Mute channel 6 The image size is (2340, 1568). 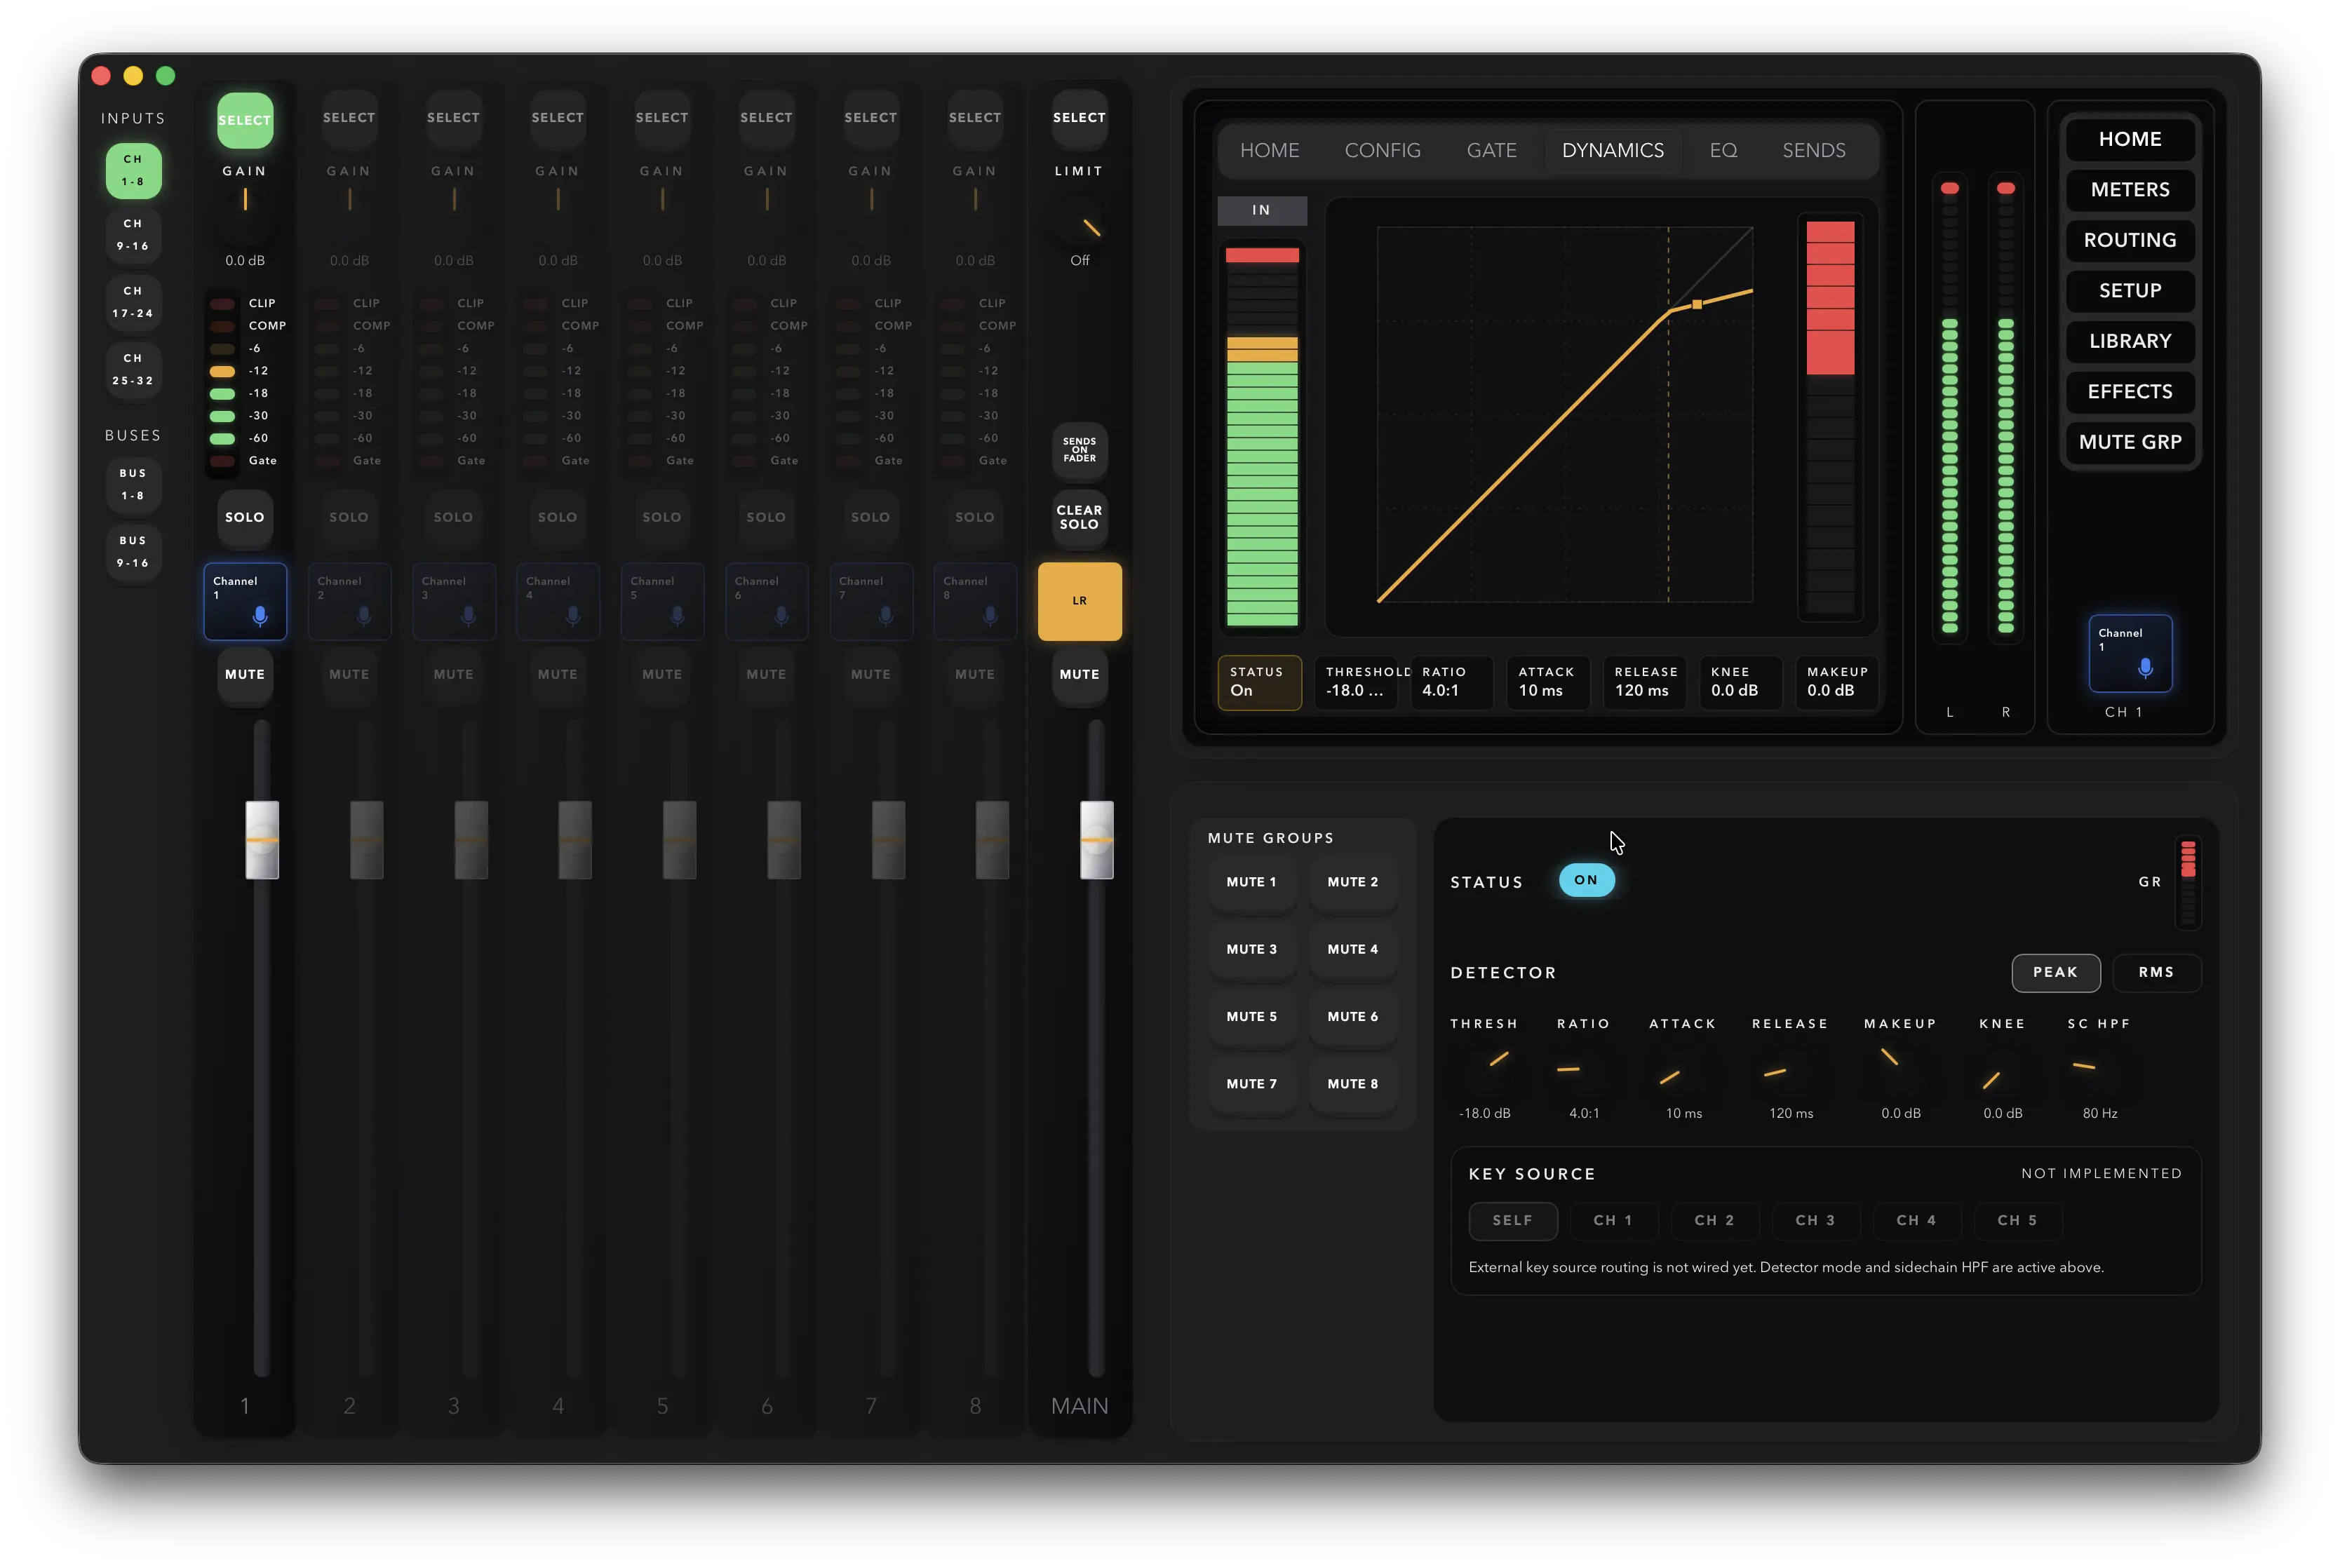[x=766, y=674]
